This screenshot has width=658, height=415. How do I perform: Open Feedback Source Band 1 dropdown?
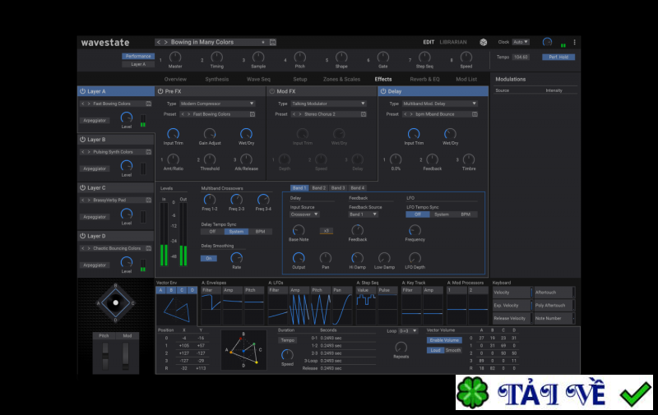[x=364, y=214]
